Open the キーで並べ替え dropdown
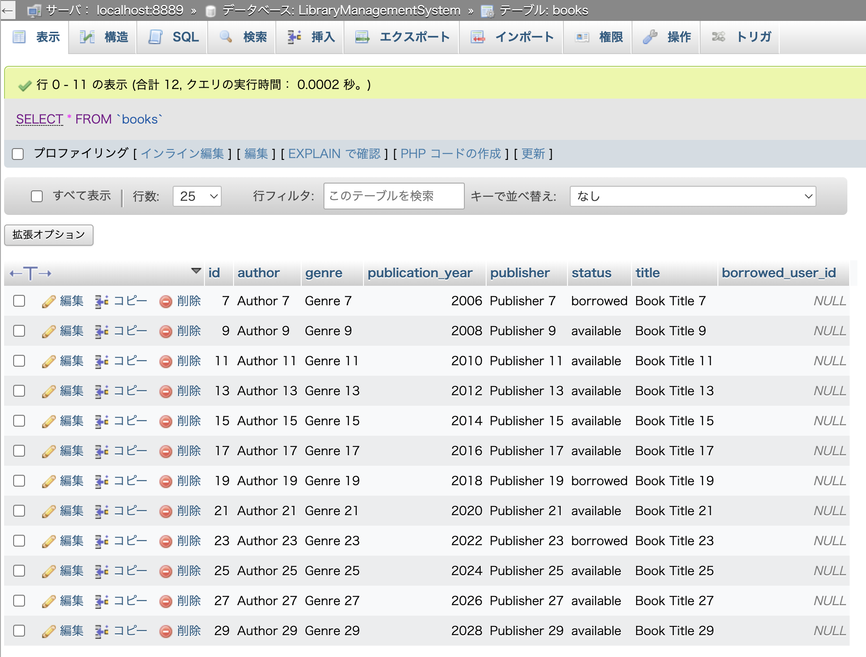The width and height of the screenshot is (866, 657). pyautogui.click(x=693, y=196)
